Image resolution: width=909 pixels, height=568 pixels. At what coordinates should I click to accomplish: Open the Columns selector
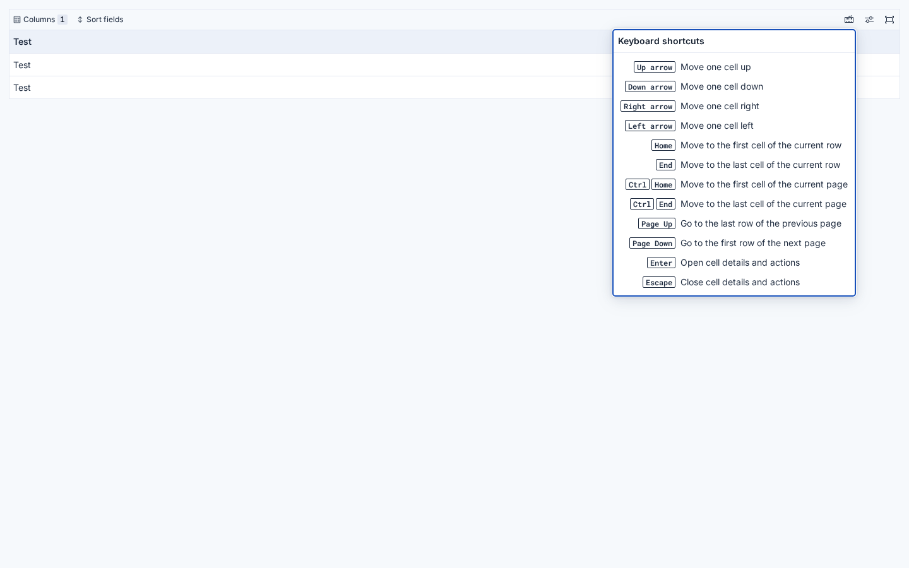[40, 20]
